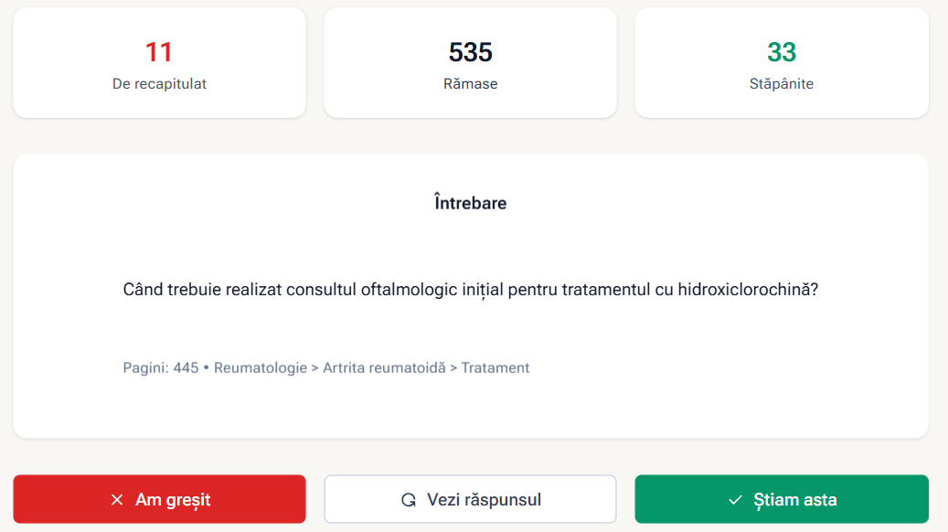This screenshot has width=948, height=532.
Task: Click the Întrebare heading
Action: tap(471, 203)
